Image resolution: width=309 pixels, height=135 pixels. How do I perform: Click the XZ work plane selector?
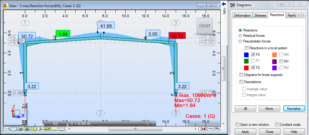pyautogui.click(x=56, y=123)
